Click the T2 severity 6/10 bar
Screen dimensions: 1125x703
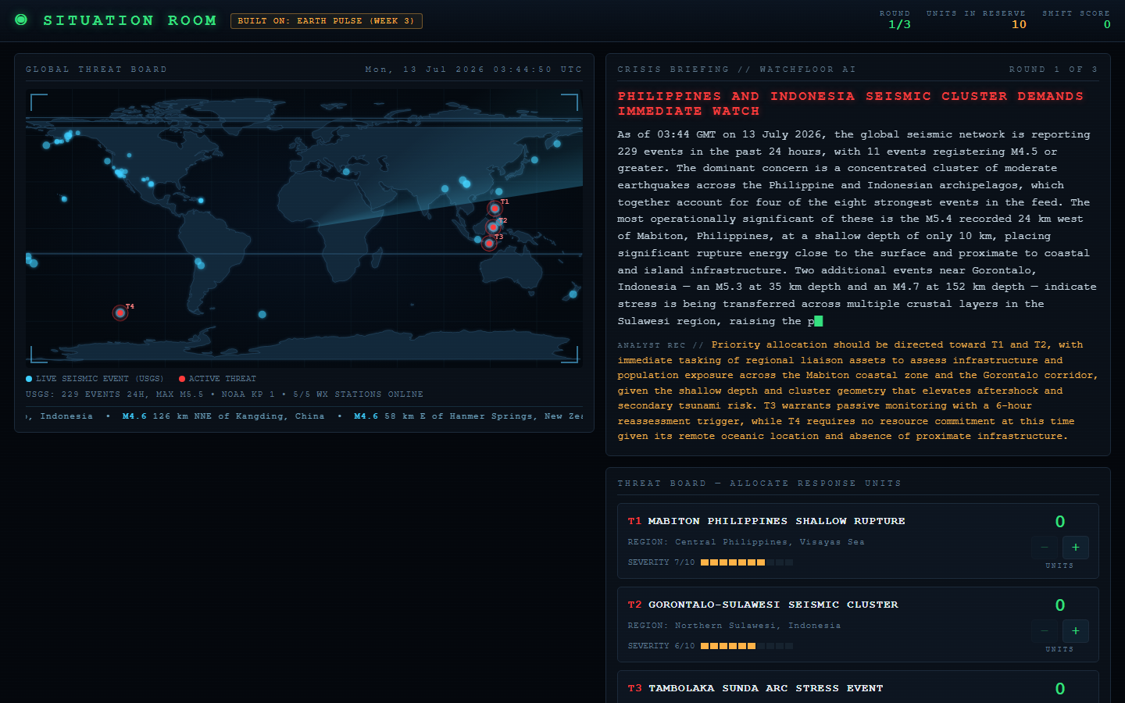(x=747, y=646)
